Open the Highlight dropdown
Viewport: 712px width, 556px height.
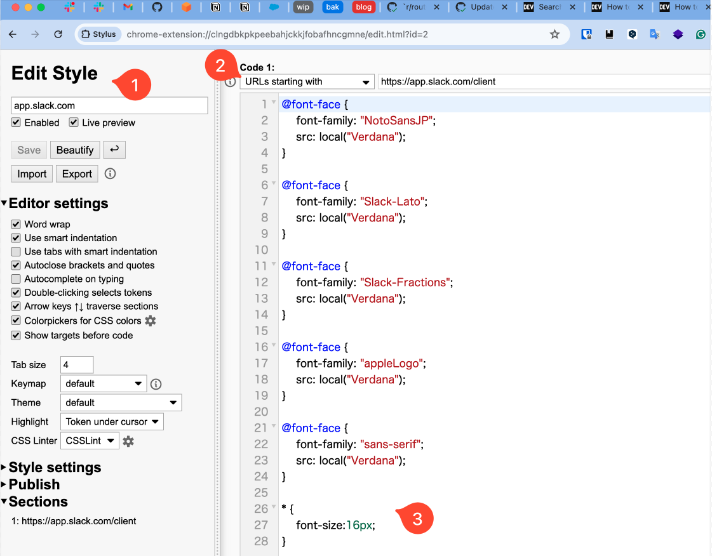pyautogui.click(x=112, y=421)
